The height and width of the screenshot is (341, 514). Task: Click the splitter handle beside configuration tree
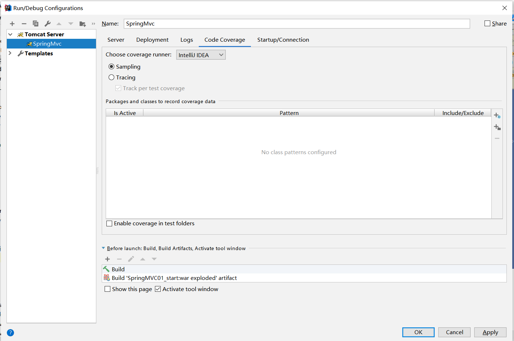click(x=97, y=171)
